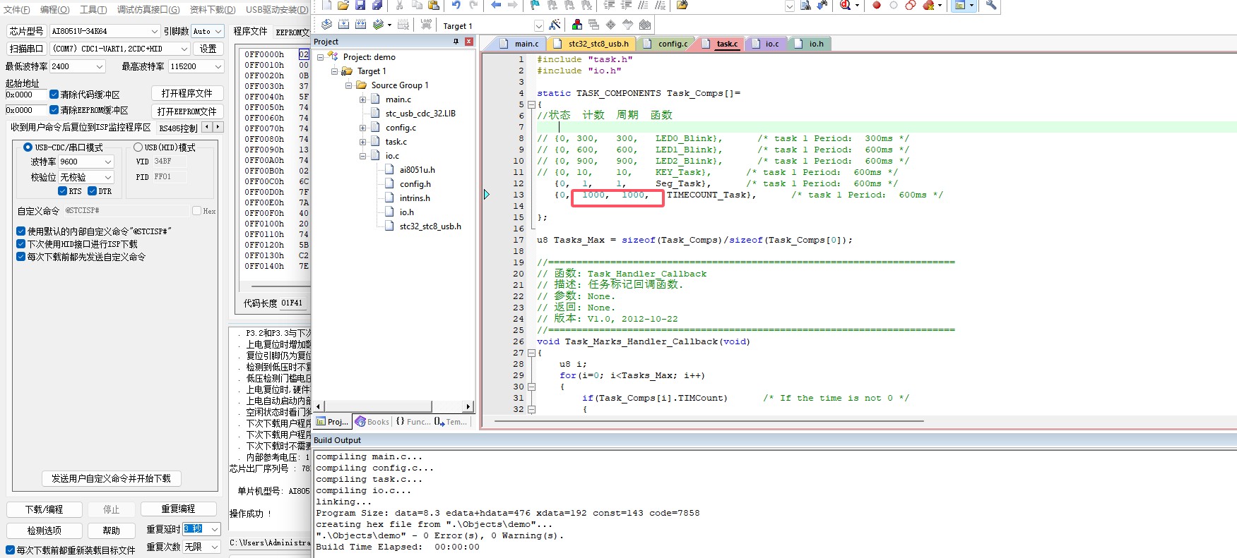Click 检测选项 button
Viewport: 1237px width, 558px height.
[45, 530]
